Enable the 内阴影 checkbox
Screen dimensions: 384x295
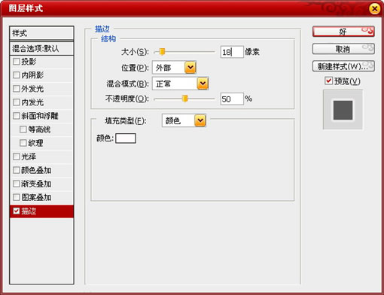(17, 75)
